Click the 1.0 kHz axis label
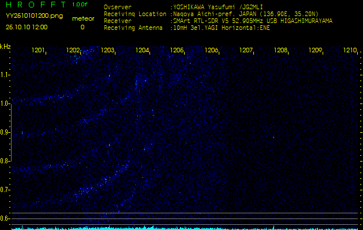The height and width of the screenshot is (230, 363). click(x=5, y=103)
